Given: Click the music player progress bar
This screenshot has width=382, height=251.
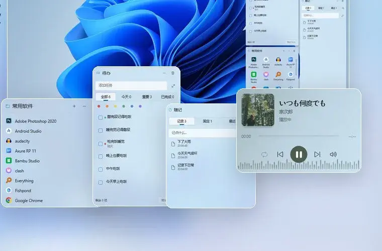Looking at the screenshot, I should click(x=299, y=136).
